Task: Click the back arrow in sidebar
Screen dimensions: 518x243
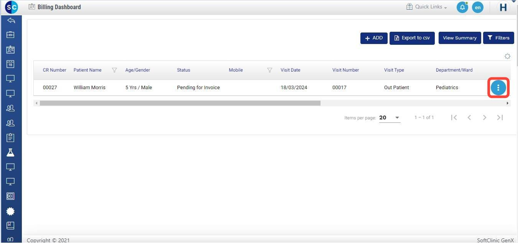Action: click(11, 20)
